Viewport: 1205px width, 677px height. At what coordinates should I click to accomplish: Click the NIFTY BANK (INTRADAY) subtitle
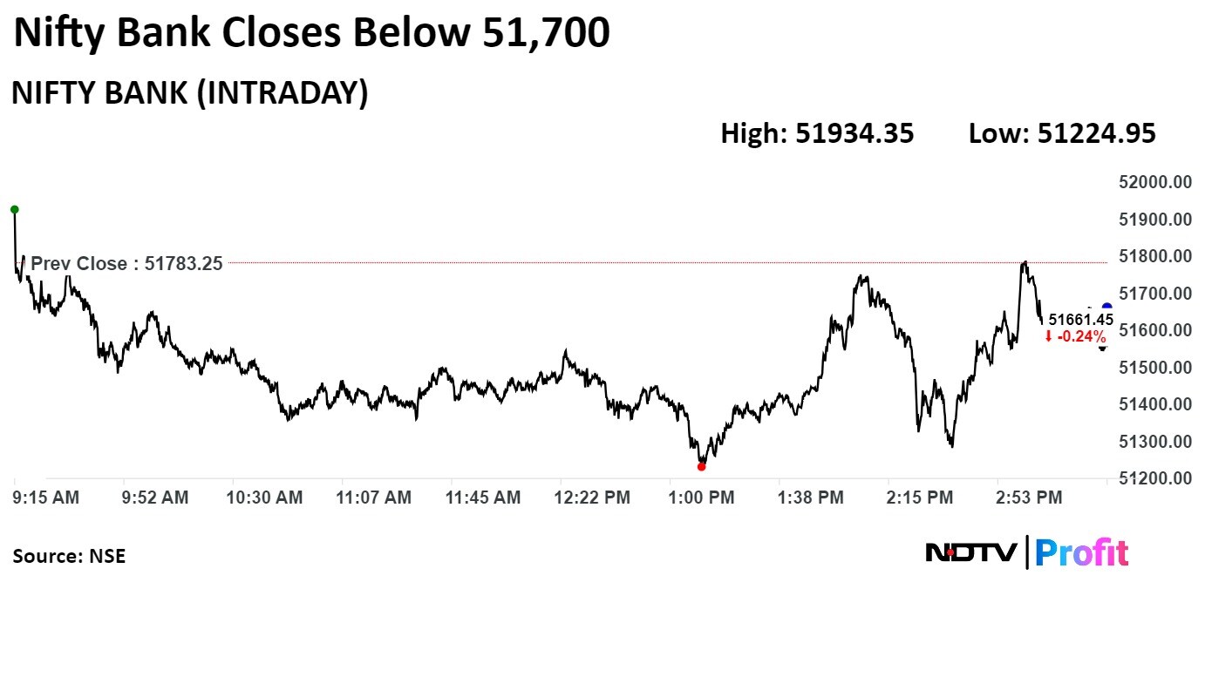click(189, 93)
